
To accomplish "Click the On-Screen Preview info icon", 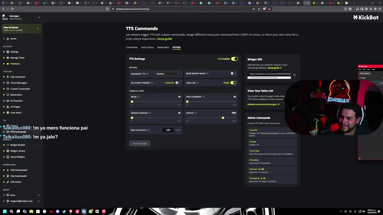I will click(x=152, y=83).
